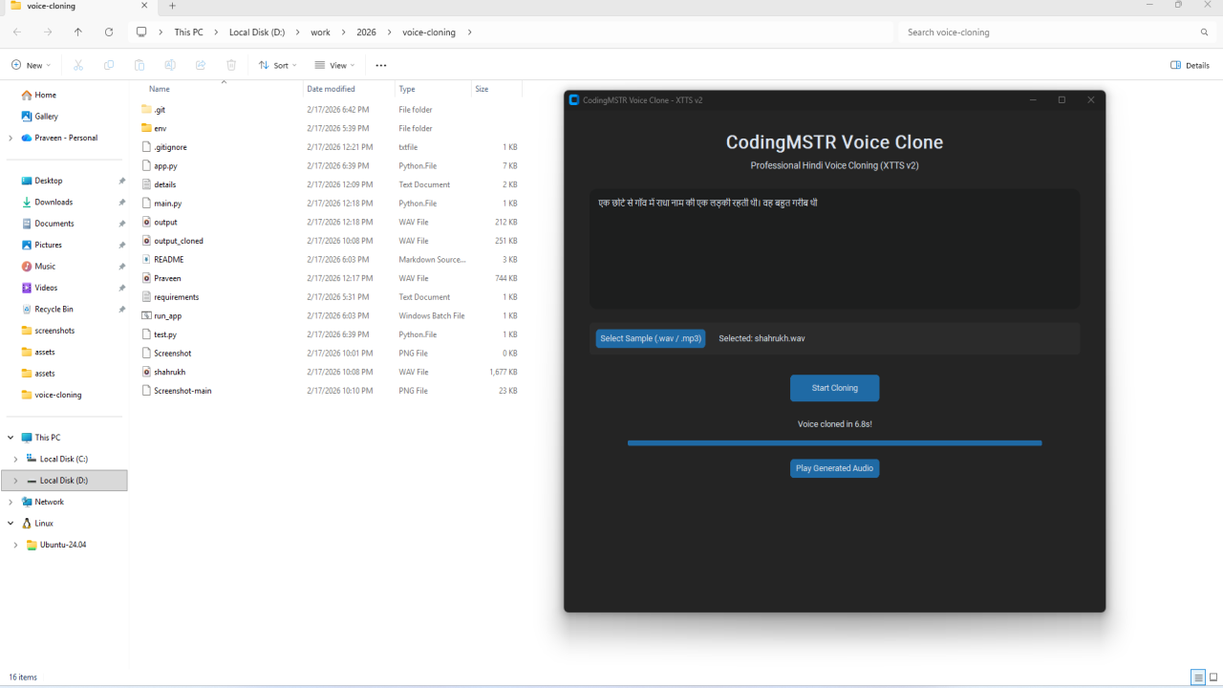Go up one folder level with Up arrow

tap(78, 32)
